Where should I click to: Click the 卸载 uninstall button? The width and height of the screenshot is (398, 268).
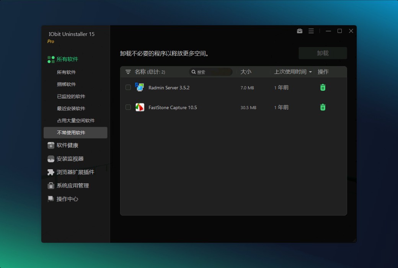[x=323, y=53]
